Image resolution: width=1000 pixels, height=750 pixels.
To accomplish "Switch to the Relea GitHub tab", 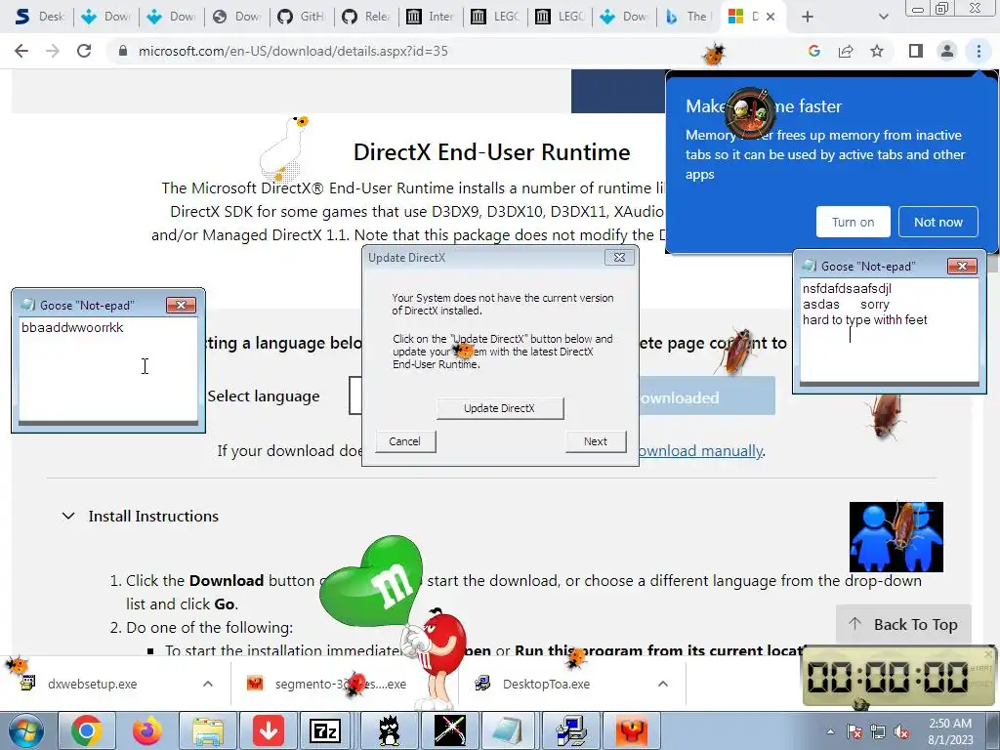I will (367, 17).
